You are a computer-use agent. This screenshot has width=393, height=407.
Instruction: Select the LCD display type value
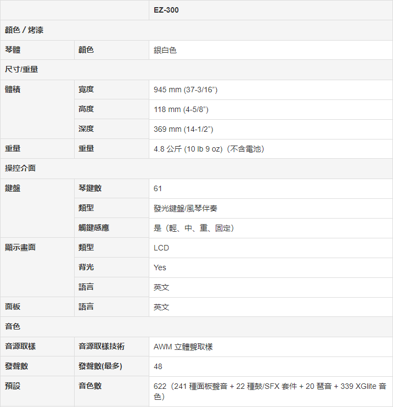tap(161, 248)
